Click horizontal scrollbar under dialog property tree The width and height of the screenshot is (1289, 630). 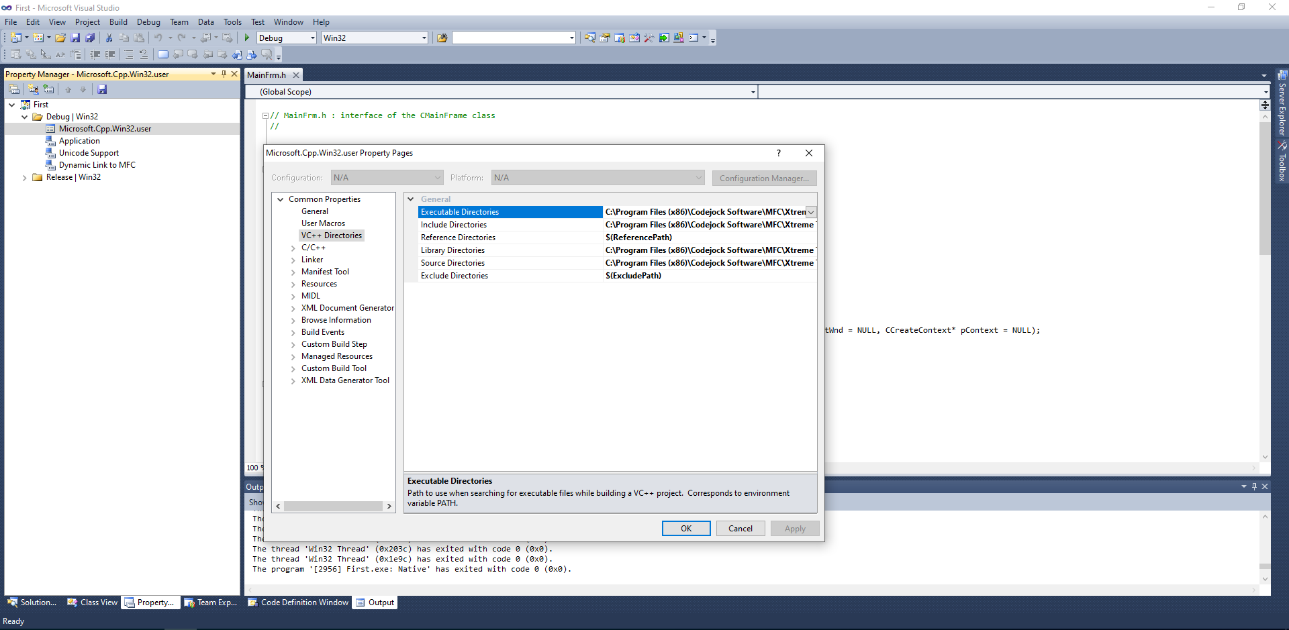[334, 507]
